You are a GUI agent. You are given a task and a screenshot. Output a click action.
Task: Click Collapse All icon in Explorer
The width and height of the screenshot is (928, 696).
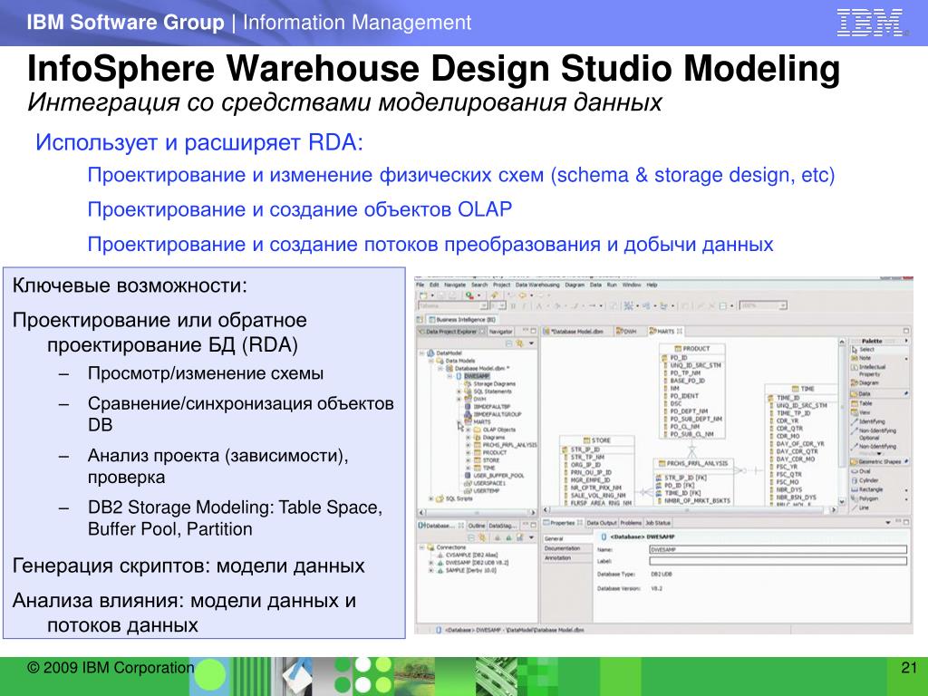509,343
